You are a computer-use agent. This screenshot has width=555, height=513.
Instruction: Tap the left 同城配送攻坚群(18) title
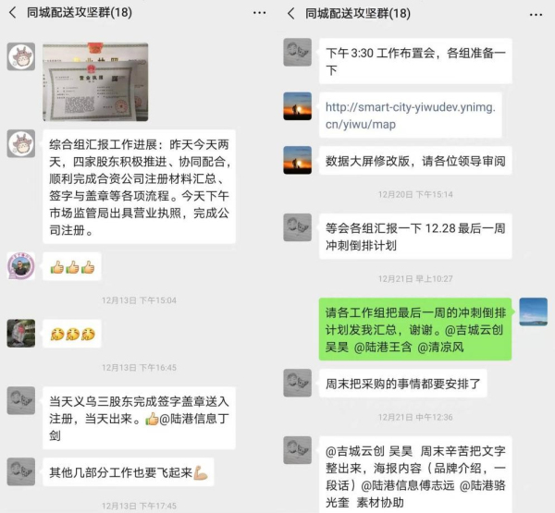80,13
